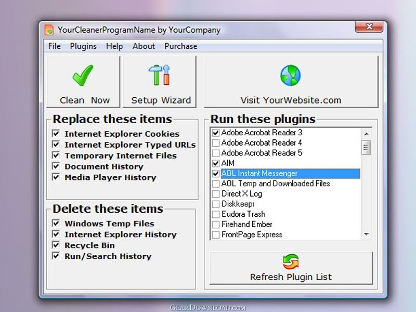
Task: Click the application icon in title bar
Action: point(49,30)
